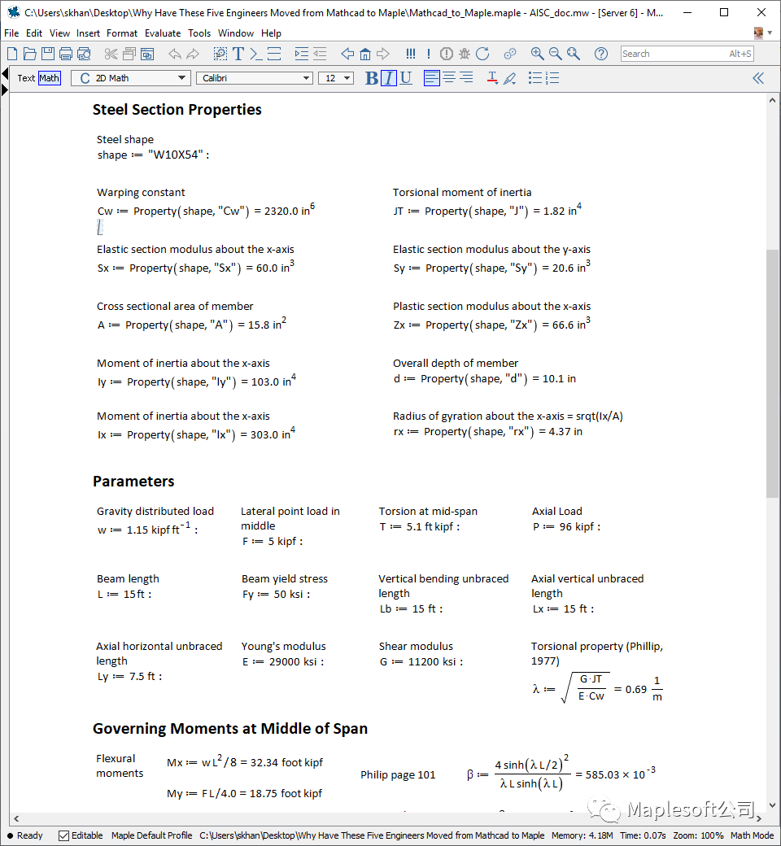Open Maple help with the question mark icon
The height and width of the screenshot is (846, 781).
600,54
